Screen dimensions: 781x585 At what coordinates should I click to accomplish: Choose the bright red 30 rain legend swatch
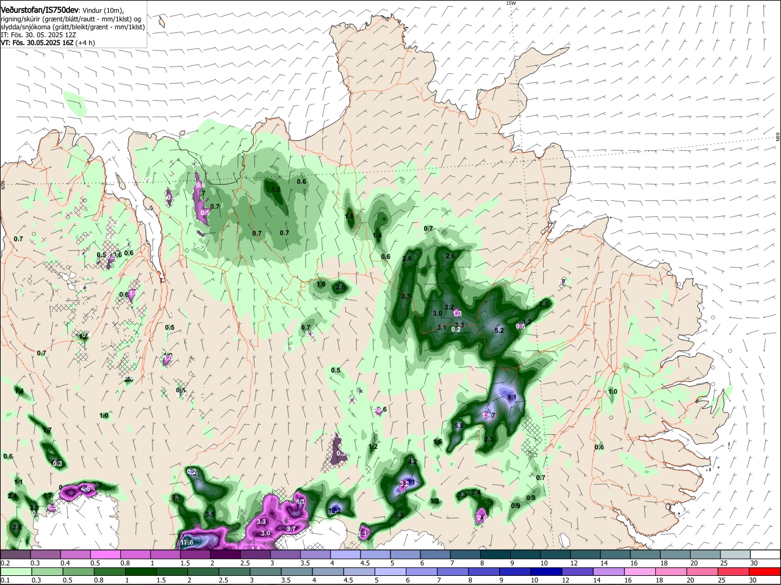763,572
